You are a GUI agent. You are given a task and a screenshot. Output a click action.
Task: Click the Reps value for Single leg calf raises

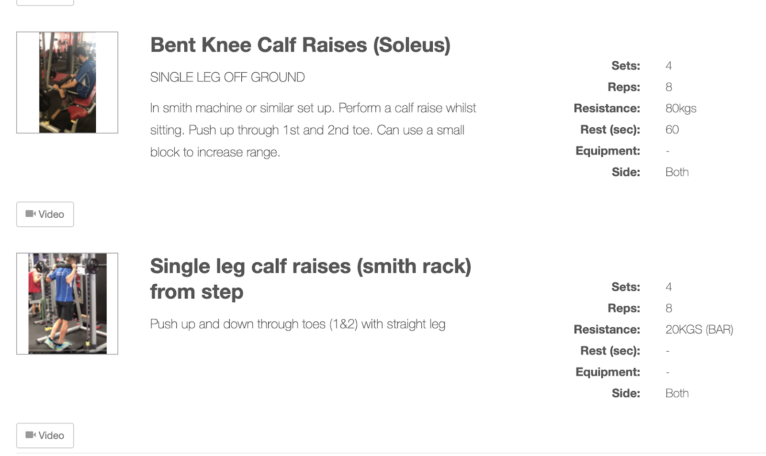[668, 308]
